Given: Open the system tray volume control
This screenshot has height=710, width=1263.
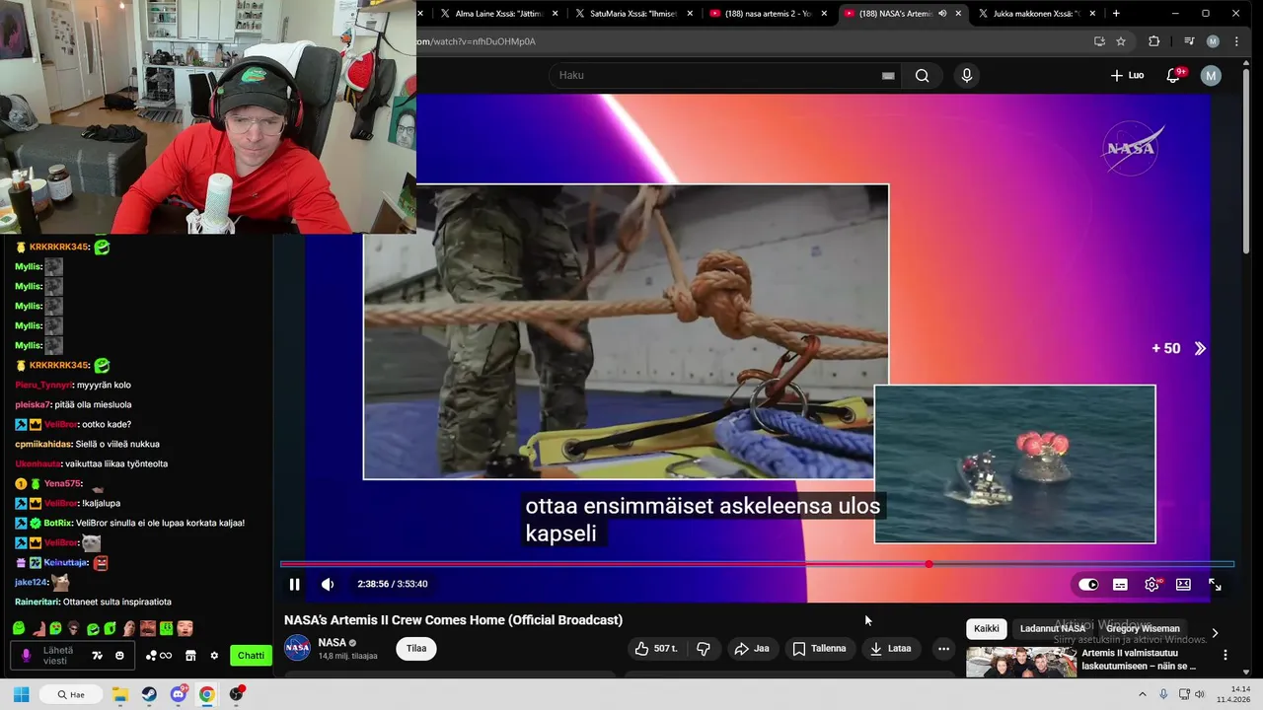Looking at the screenshot, I should tap(1200, 694).
